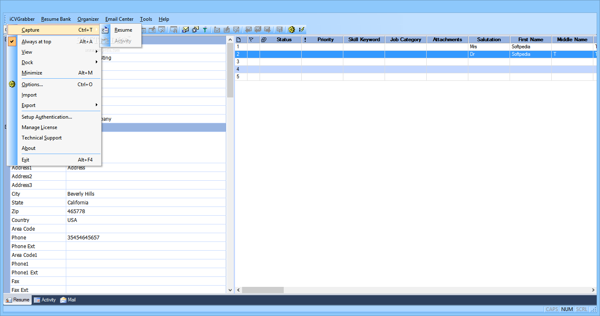Click the flag icon column header

click(x=251, y=40)
